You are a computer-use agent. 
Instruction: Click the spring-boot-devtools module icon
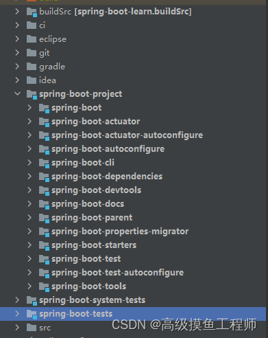44,191
